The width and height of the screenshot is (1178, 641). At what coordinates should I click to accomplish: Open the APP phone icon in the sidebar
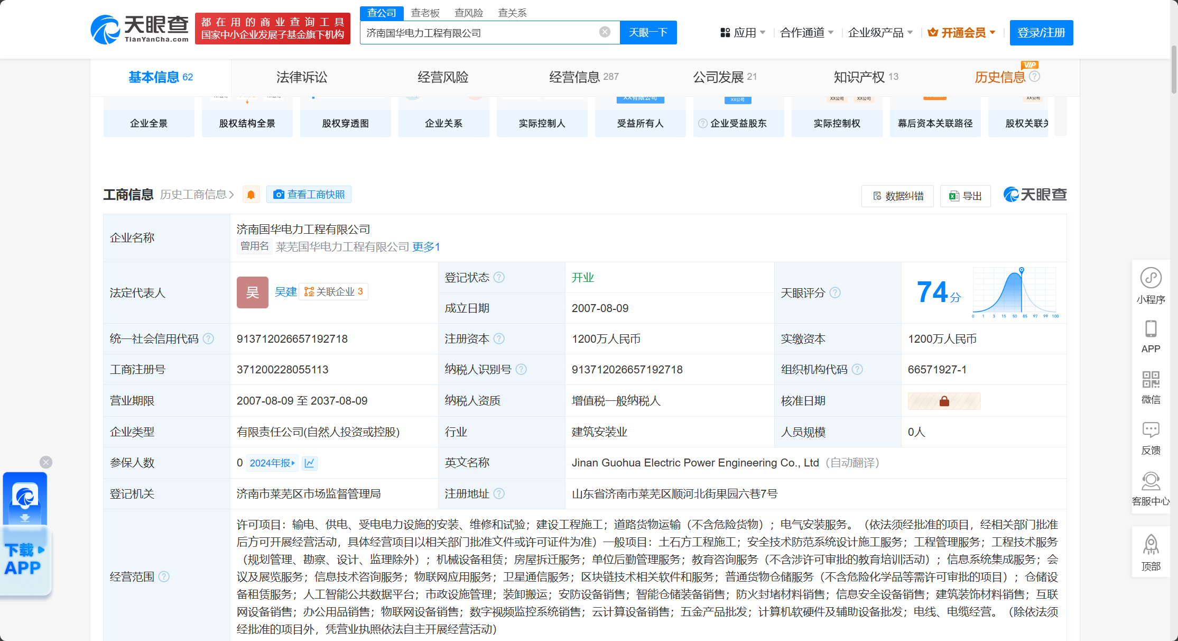point(1151,336)
